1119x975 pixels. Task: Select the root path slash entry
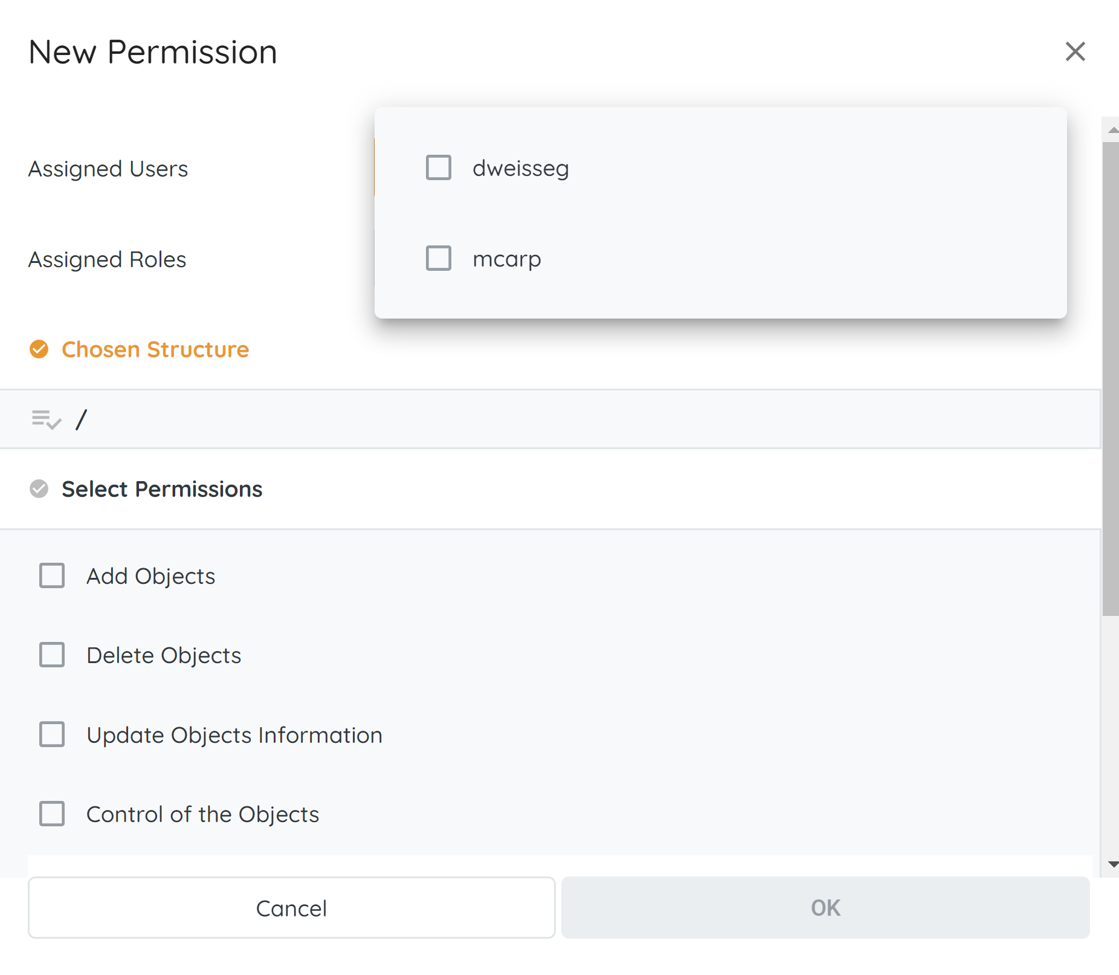pos(82,419)
